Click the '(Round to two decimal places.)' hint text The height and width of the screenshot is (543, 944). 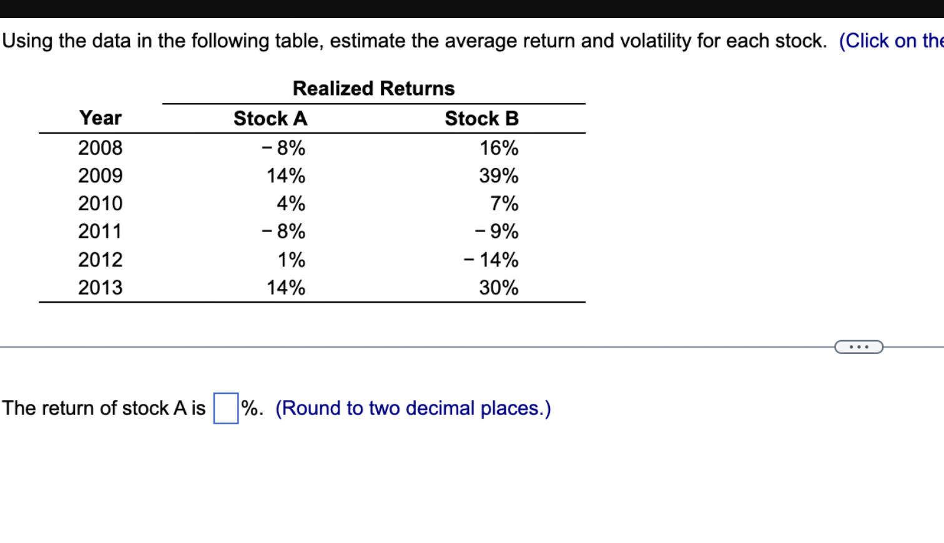[413, 408]
